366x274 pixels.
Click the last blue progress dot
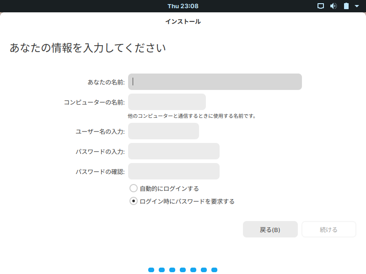214,270
